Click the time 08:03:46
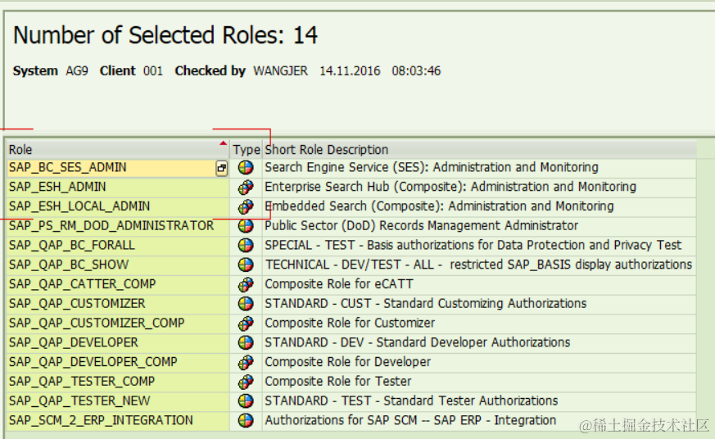715x439 pixels. [x=416, y=71]
